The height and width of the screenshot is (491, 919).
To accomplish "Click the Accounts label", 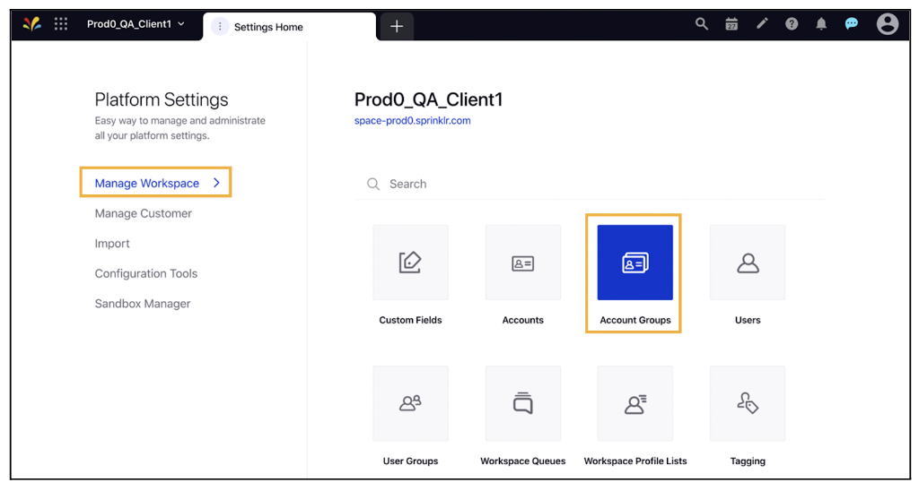I will coord(523,320).
